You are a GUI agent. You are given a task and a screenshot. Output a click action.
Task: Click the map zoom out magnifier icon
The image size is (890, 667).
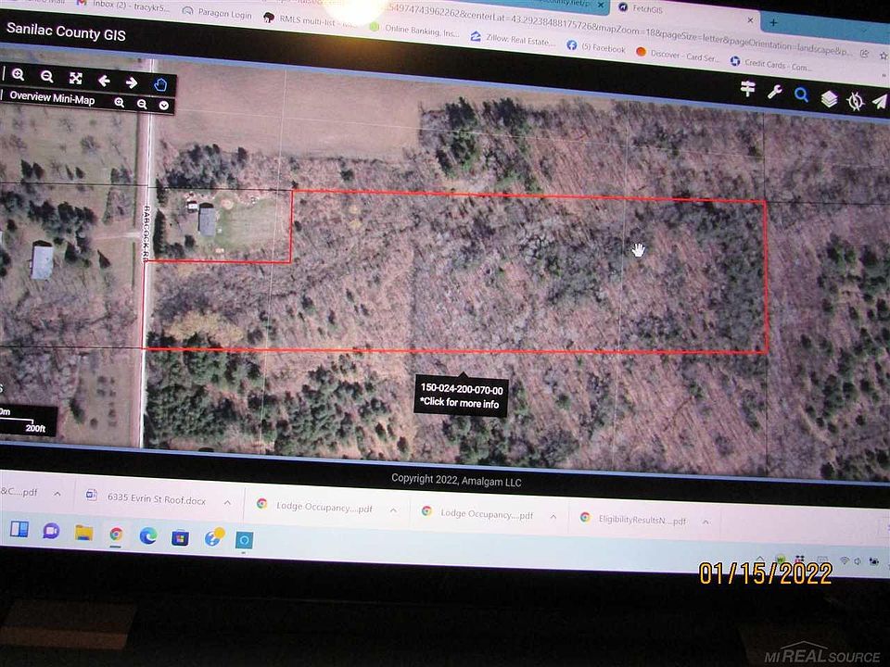click(x=47, y=76)
